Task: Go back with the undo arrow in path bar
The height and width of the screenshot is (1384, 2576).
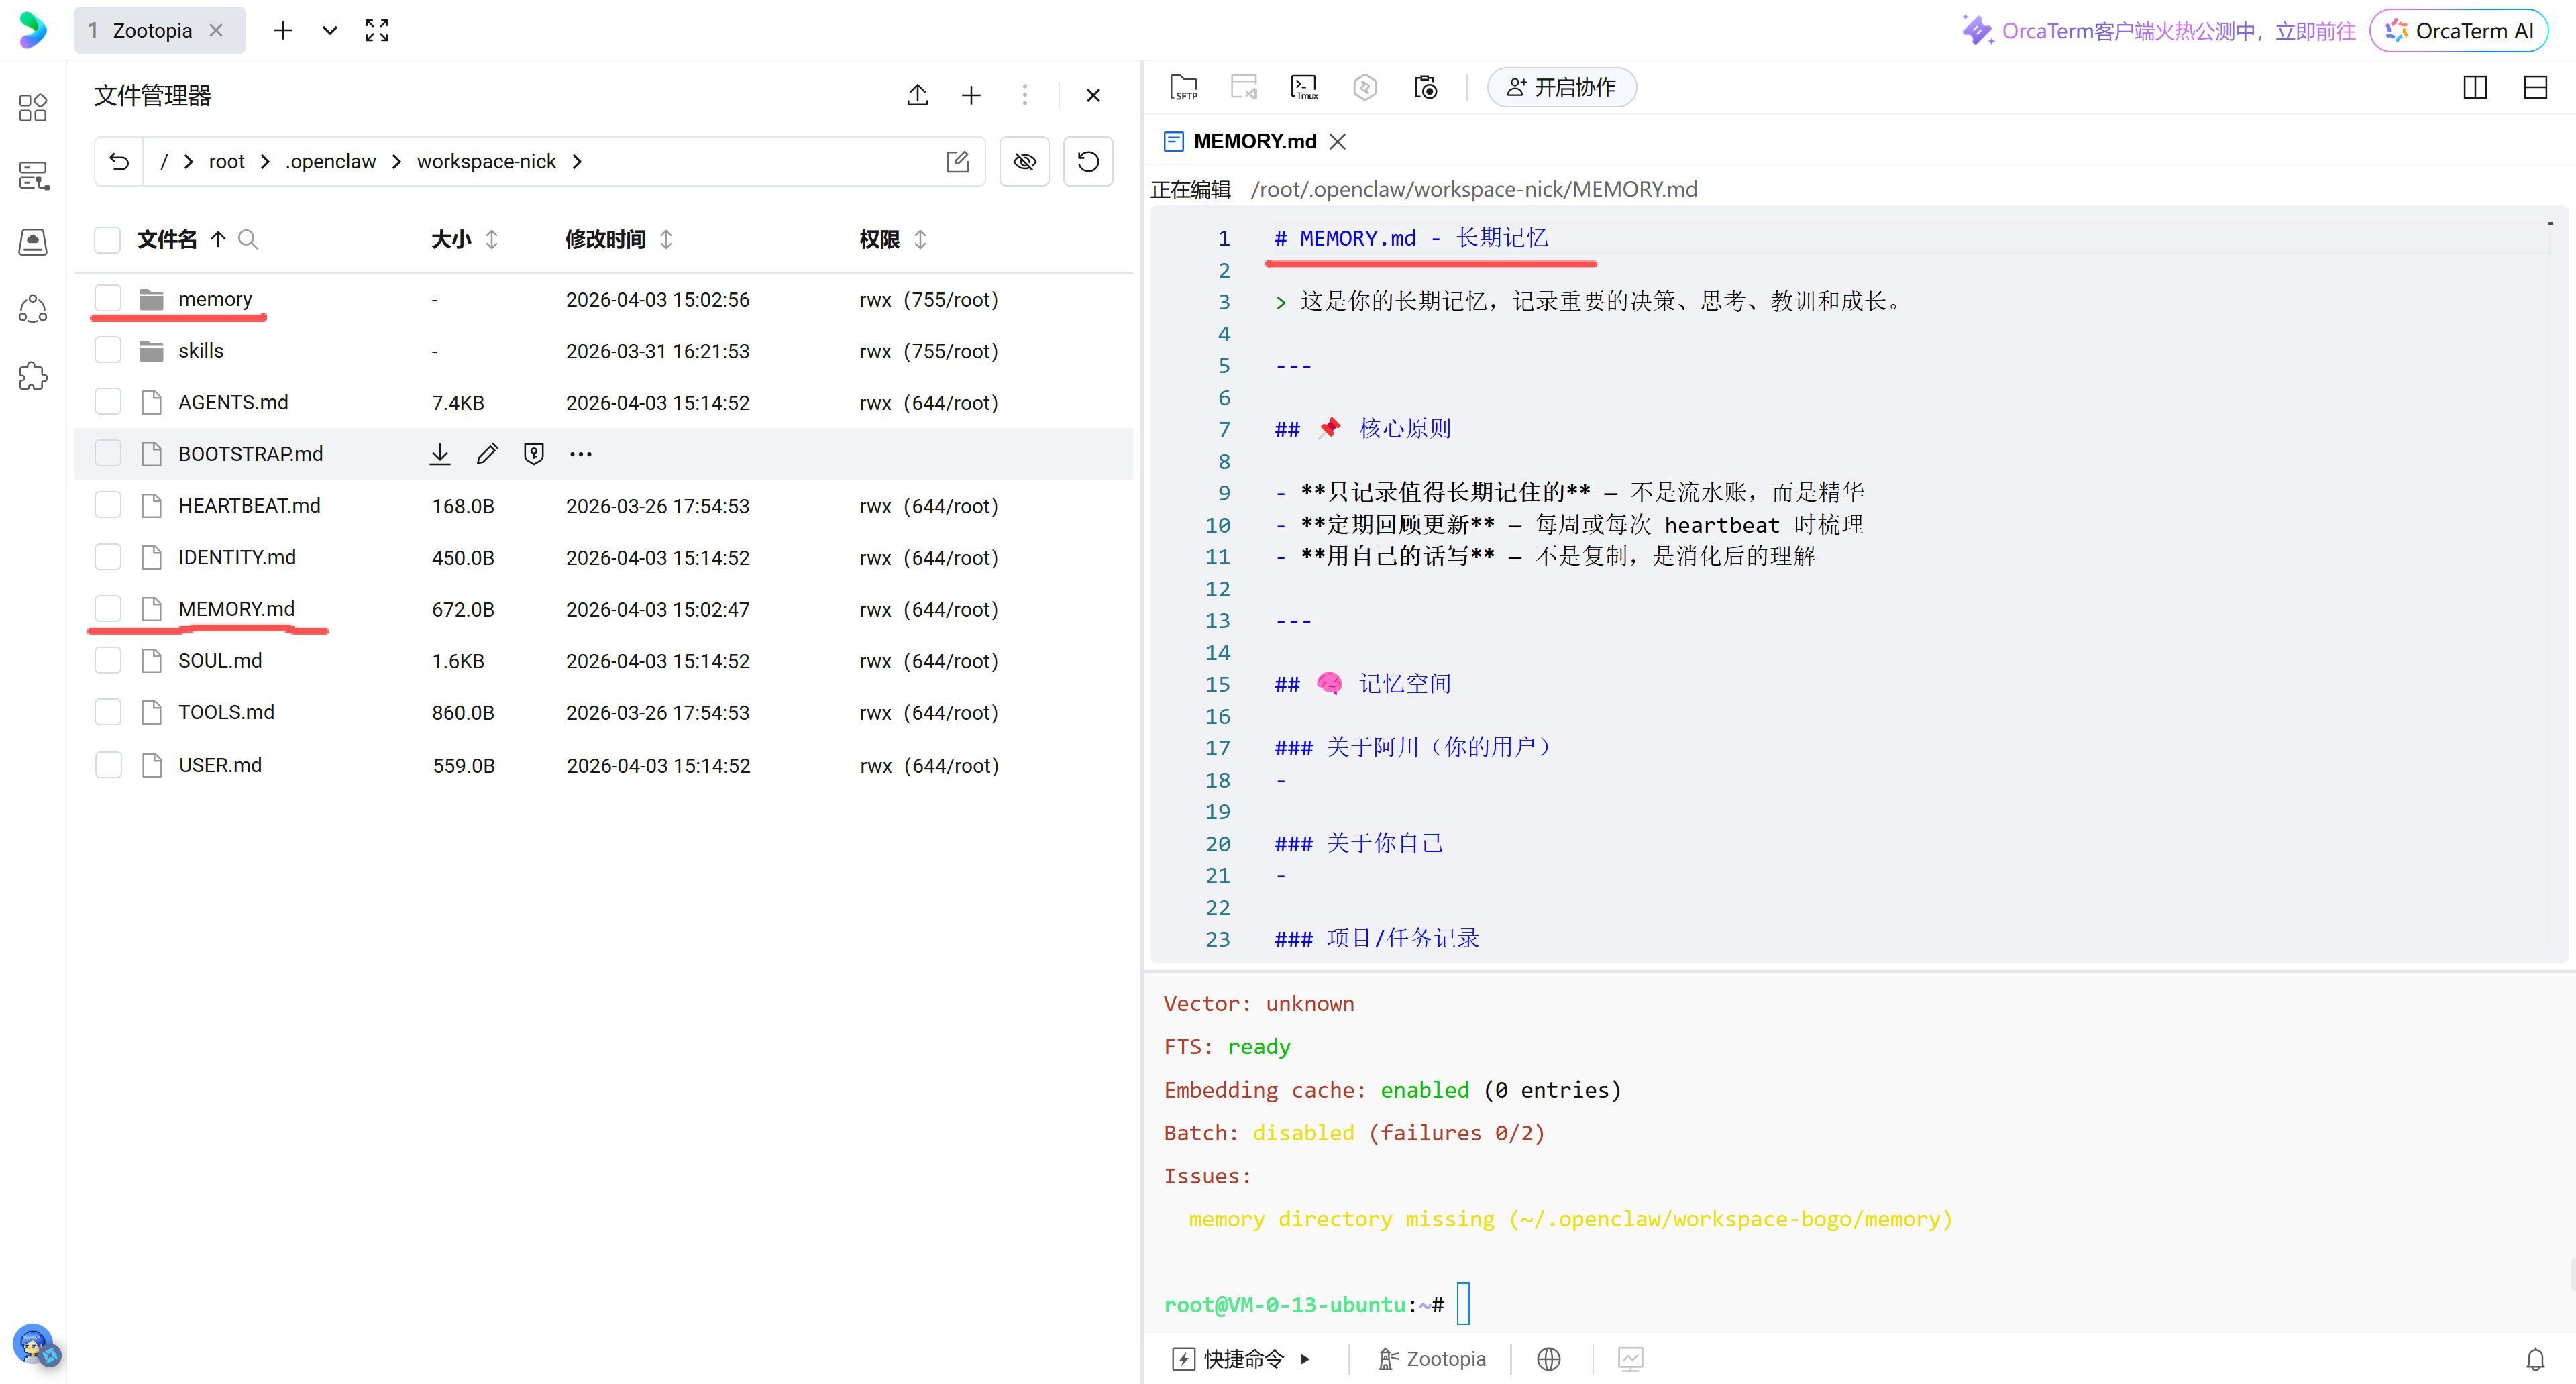Action: click(x=119, y=162)
